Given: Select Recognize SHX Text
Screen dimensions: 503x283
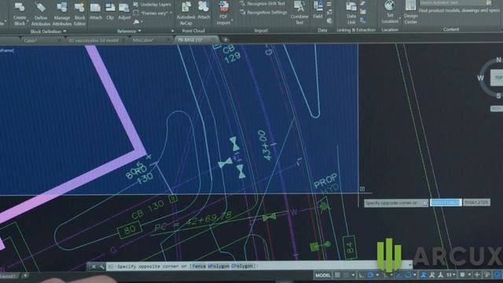Looking at the screenshot, I should (262, 3).
